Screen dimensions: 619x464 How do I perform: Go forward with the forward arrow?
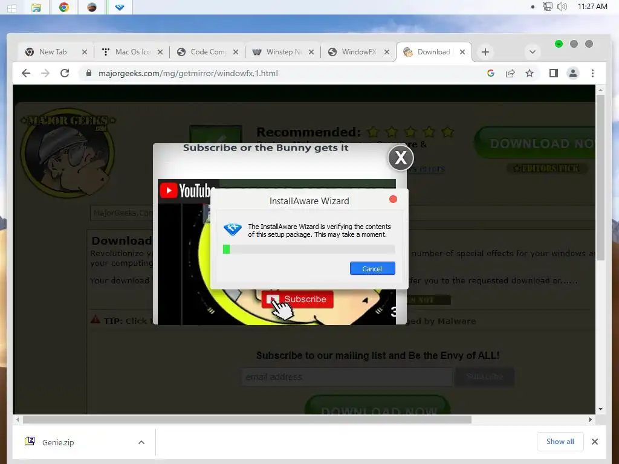pos(45,73)
